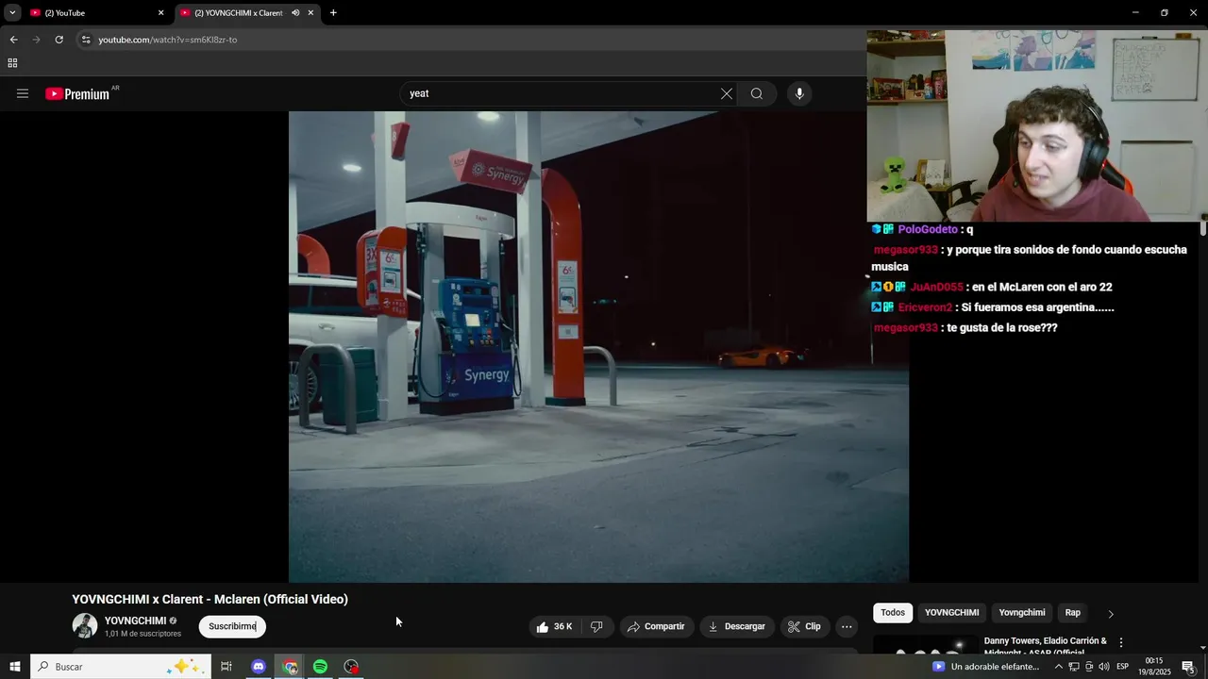
Task: Select the Rap filter chip
Action: pos(1073,613)
